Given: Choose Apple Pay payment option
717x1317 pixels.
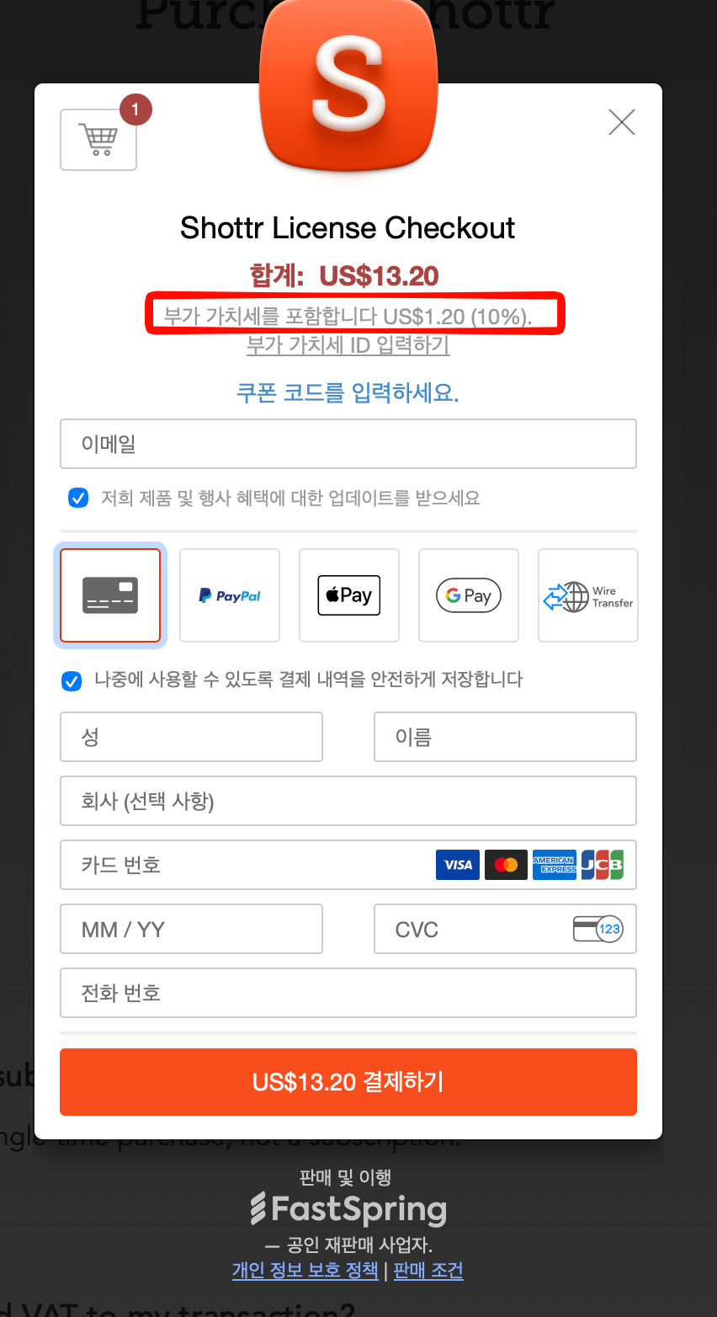Looking at the screenshot, I should point(349,595).
